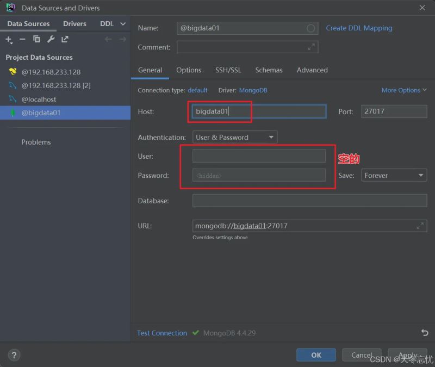The height and width of the screenshot is (367, 435).
Task: Click the green MongoDB leaf icon
Action: pos(13,113)
